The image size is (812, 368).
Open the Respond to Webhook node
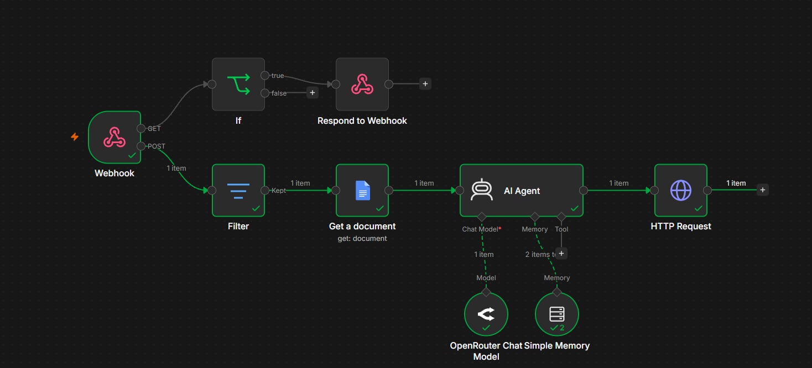[x=362, y=85]
